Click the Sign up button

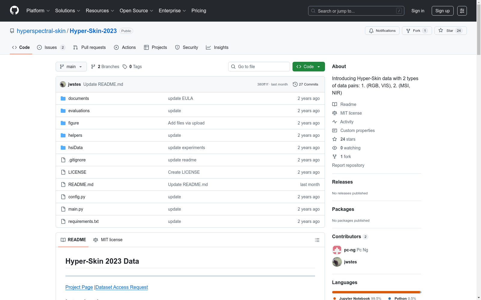coord(443,11)
